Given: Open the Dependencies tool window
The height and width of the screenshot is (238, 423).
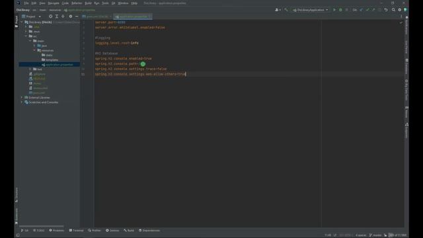Looking at the screenshot, I should coord(149,231).
